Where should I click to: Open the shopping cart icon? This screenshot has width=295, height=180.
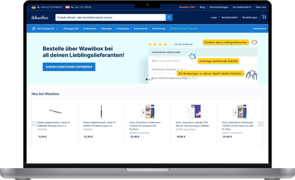[x=264, y=17]
